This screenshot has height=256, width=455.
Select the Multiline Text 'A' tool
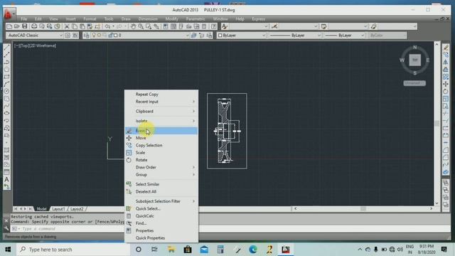click(6, 180)
